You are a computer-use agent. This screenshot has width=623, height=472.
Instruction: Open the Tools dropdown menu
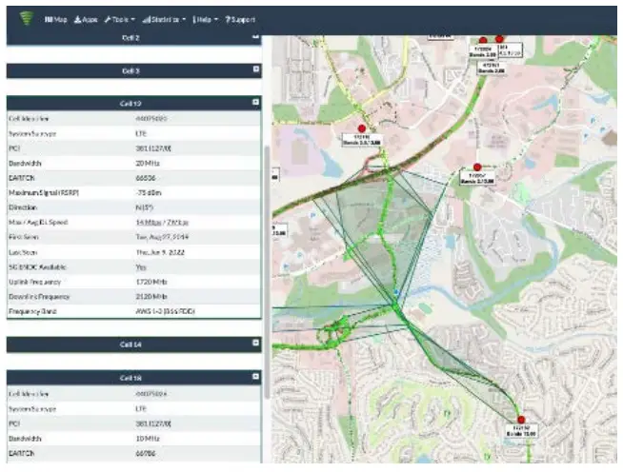[x=120, y=19]
